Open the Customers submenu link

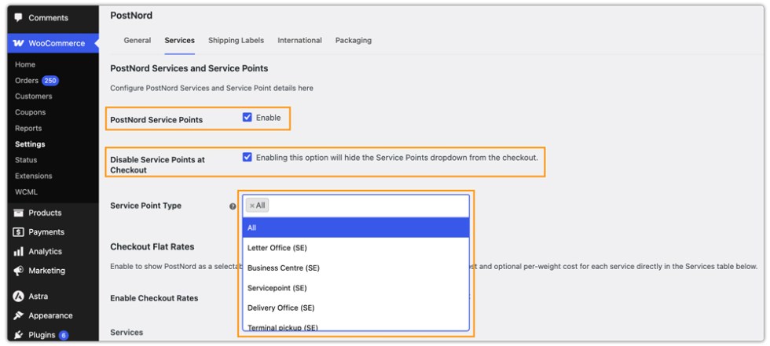pyautogui.click(x=33, y=97)
